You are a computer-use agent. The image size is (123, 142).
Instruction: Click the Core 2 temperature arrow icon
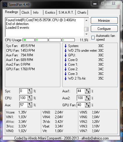pos(66,69)
